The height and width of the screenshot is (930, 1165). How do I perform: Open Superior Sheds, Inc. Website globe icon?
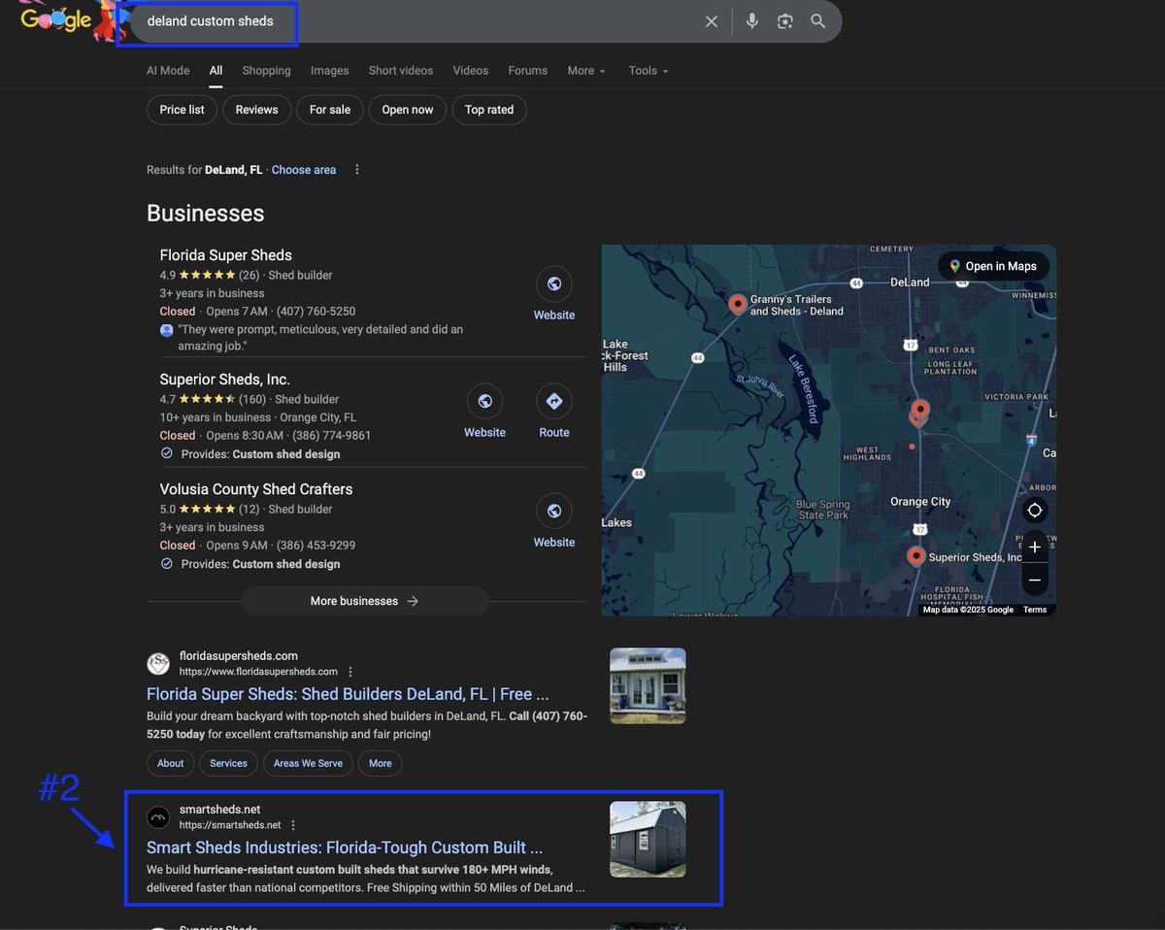(x=484, y=401)
